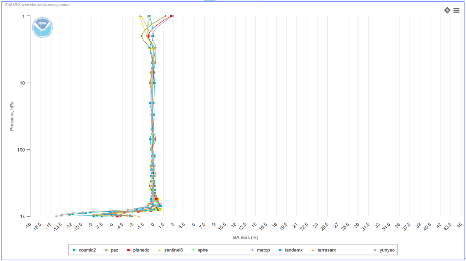
Task: Click the blue tandemx legend square marker
Action: coord(280,250)
